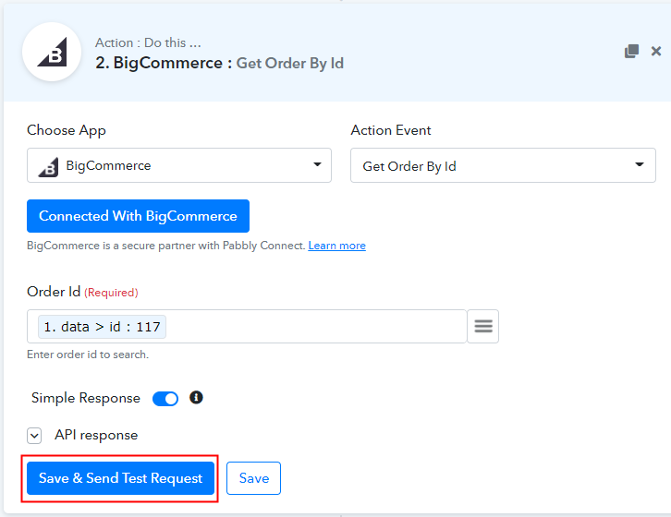Open the Learn more link
The image size is (671, 517).
336,246
